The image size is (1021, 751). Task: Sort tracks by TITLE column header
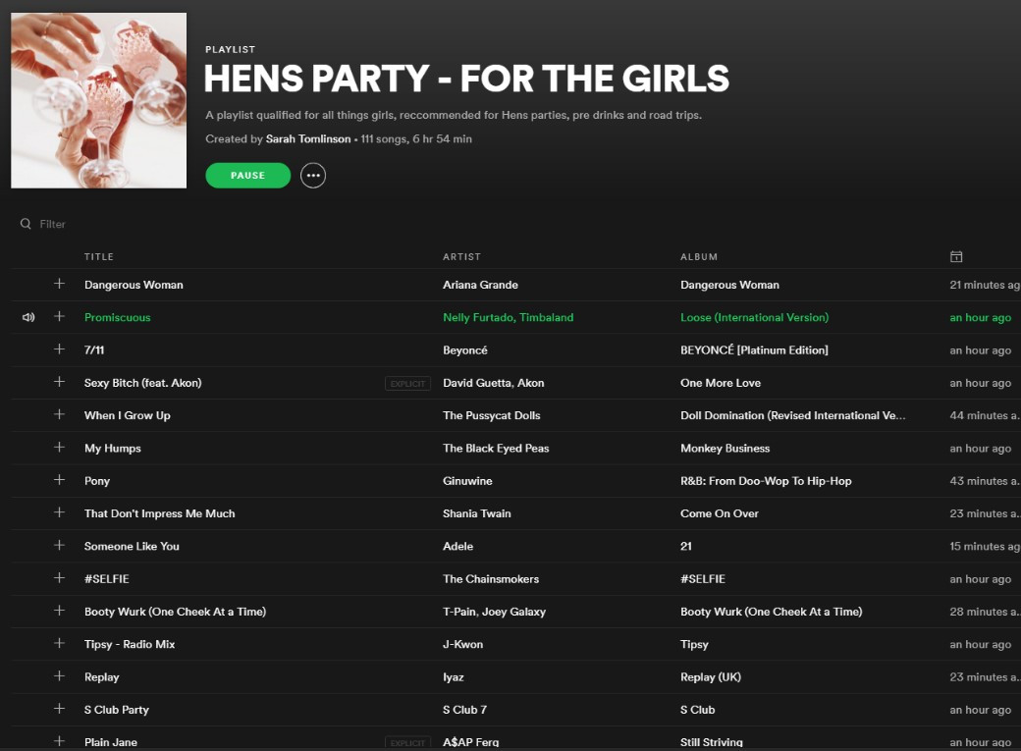(99, 256)
